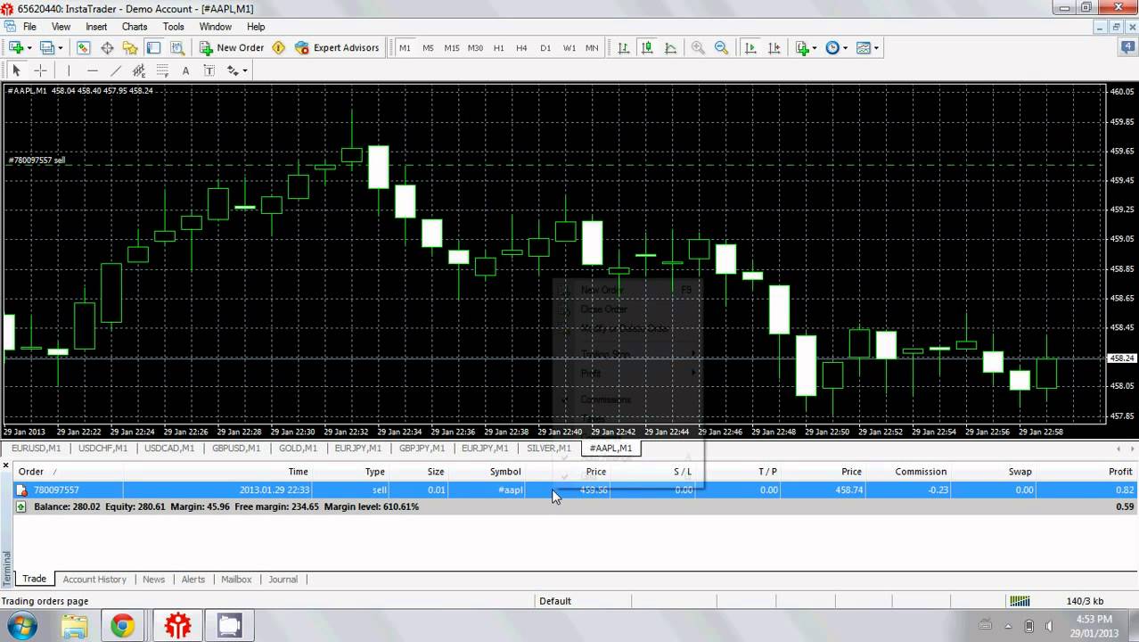The width and height of the screenshot is (1139, 642).
Task: Select the Crosshair tool
Action: [x=40, y=70]
